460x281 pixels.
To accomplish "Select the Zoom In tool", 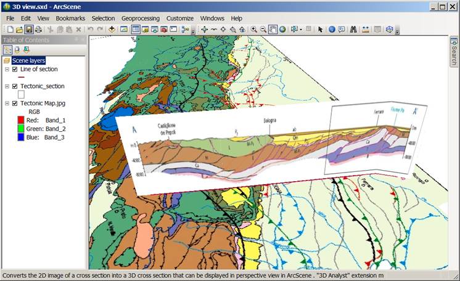I will coord(254,30).
